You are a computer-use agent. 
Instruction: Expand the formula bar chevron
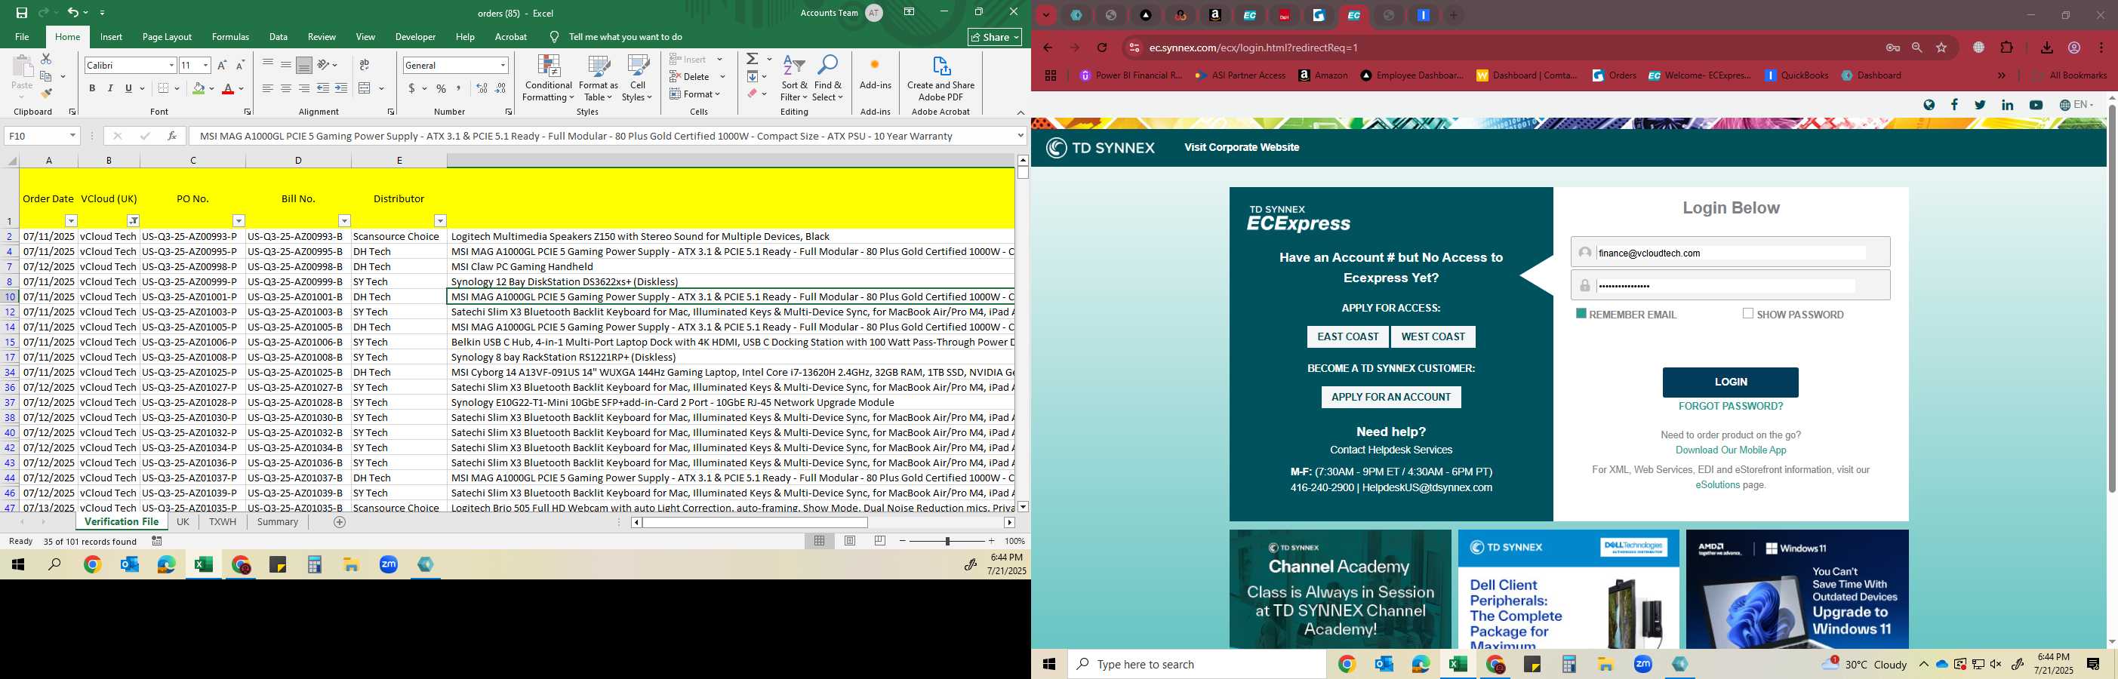[1021, 136]
